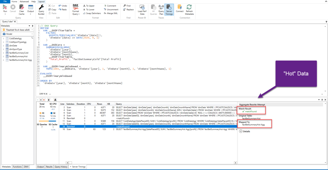Undo the last edit
The image size is (328, 170).
click(x=63, y=6)
